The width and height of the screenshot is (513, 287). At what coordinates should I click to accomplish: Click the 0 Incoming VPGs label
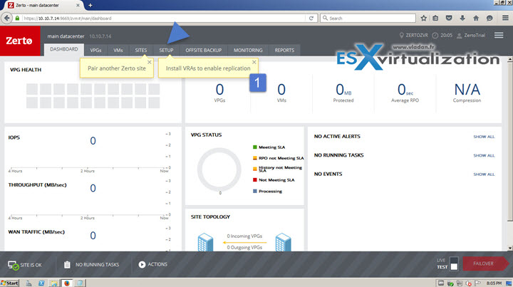[244, 236]
